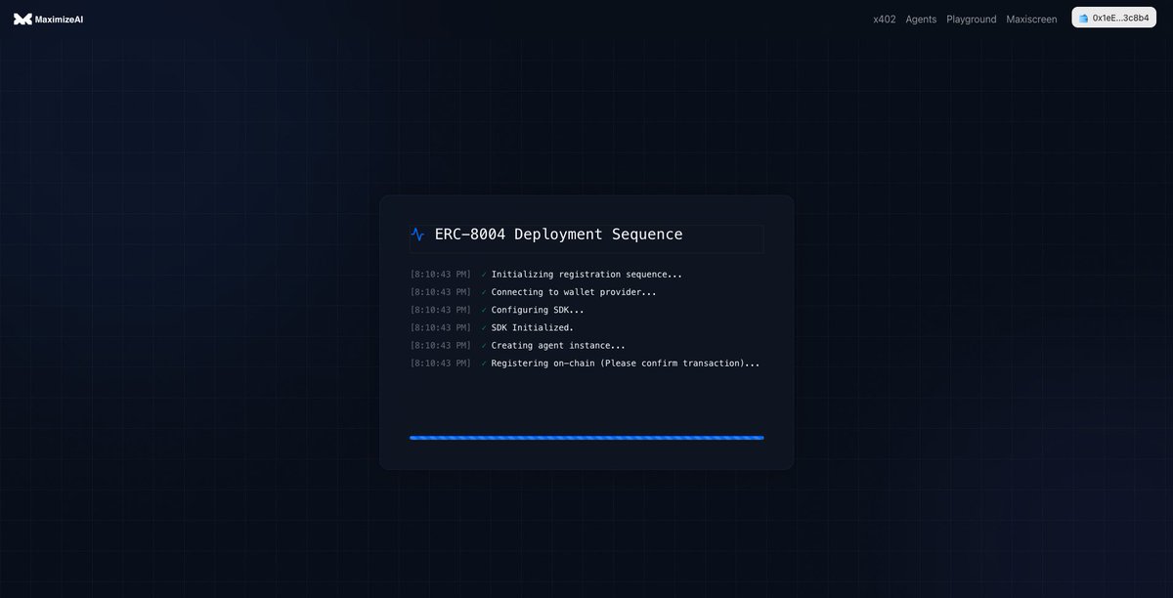
Task: Select the 'Initializing registration sequence...' log line
Action: (x=586, y=275)
